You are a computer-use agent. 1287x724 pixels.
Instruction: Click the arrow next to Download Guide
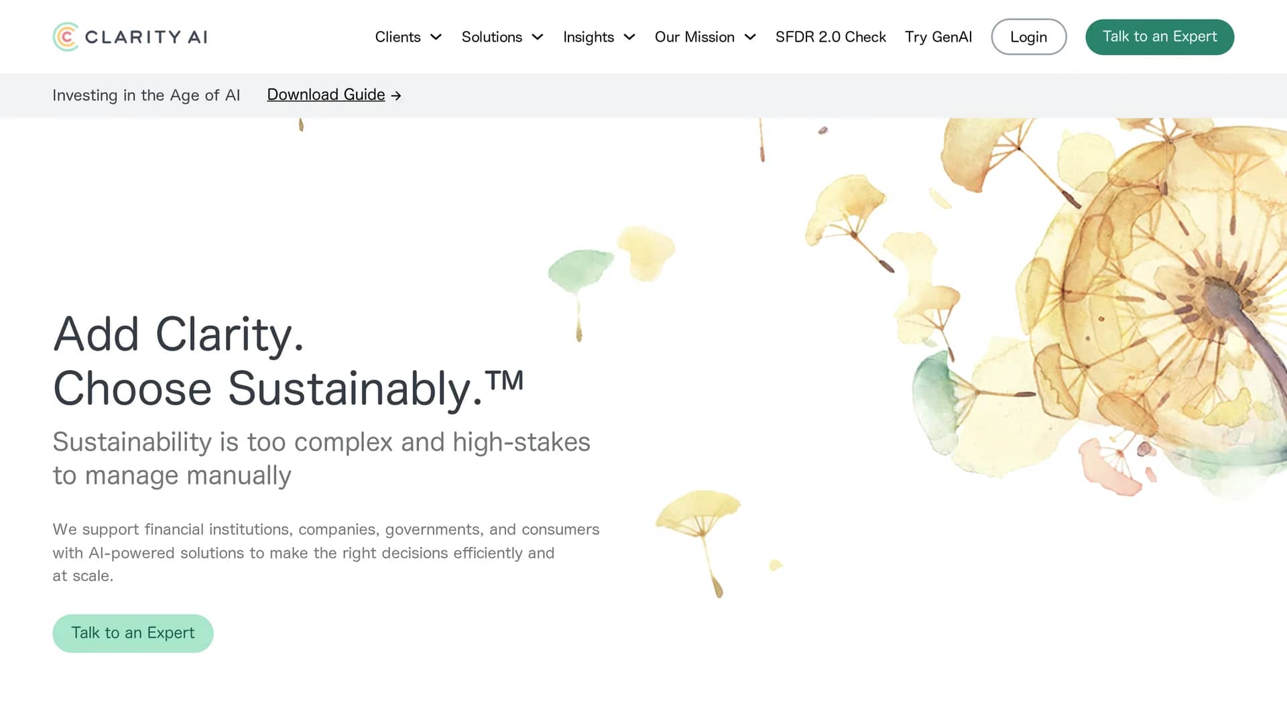pyautogui.click(x=396, y=96)
